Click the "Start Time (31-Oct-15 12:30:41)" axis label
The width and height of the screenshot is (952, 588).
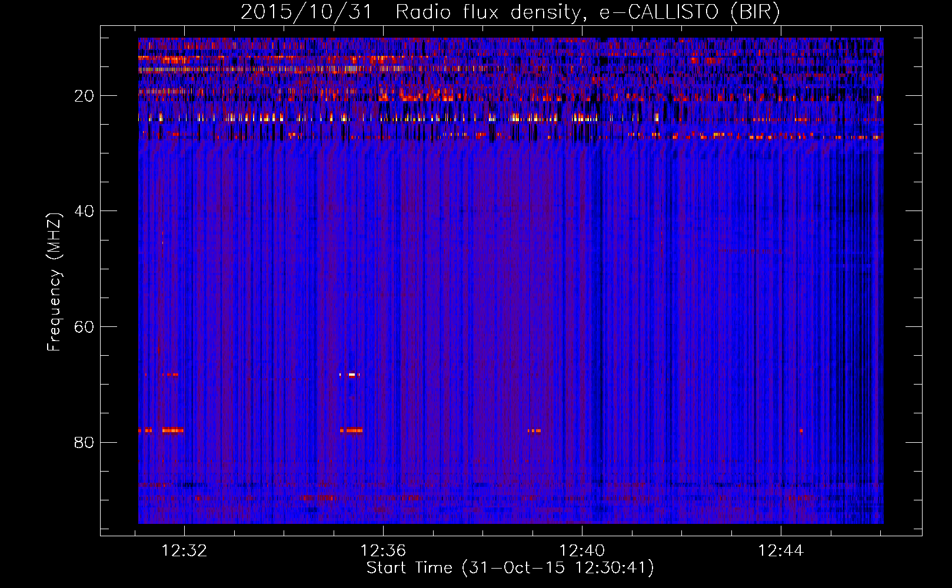point(510,568)
